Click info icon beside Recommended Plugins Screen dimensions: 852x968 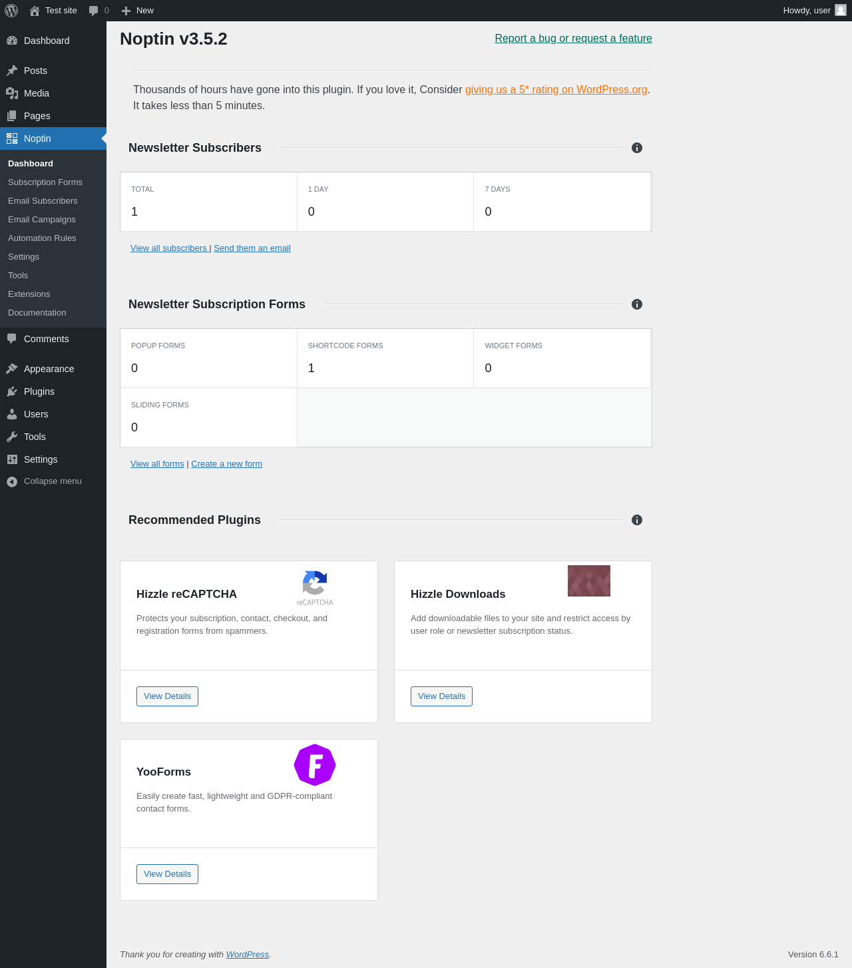tap(637, 520)
